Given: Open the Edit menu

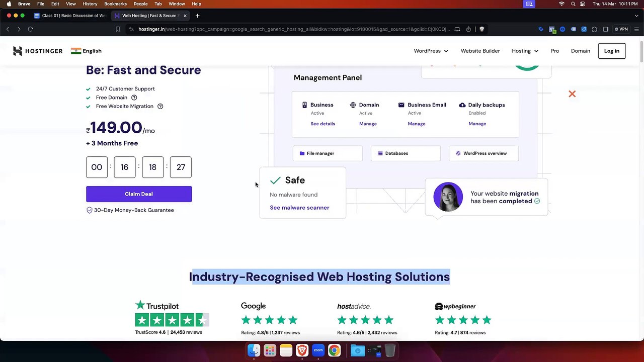Looking at the screenshot, I should 55,4.
